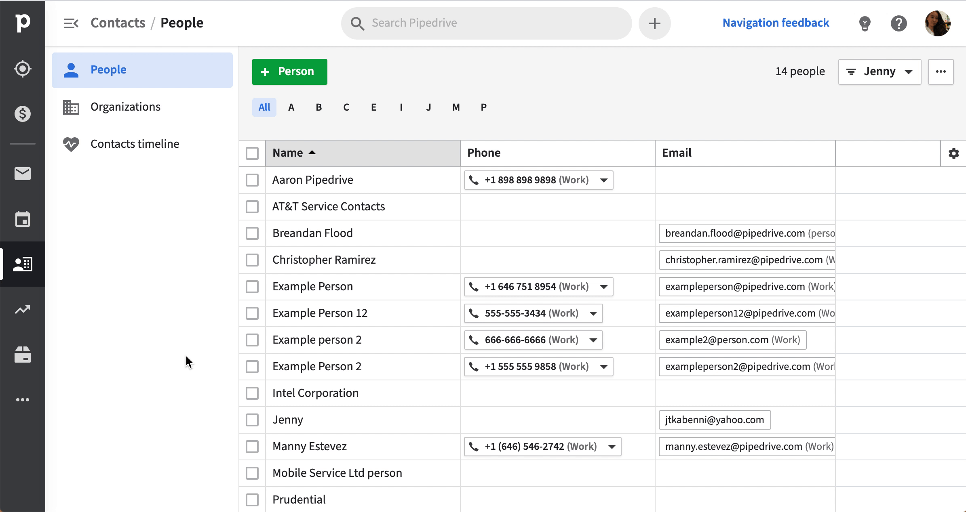Check the Example Person 12 checkbox
Image resolution: width=966 pixels, height=512 pixels.
[252, 313]
